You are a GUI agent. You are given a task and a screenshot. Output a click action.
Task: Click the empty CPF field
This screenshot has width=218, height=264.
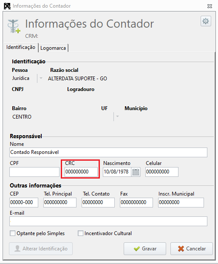[34, 172]
